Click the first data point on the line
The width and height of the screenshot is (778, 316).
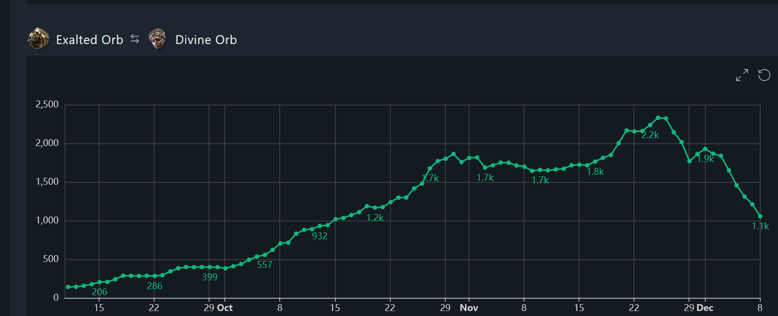pos(68,287)
